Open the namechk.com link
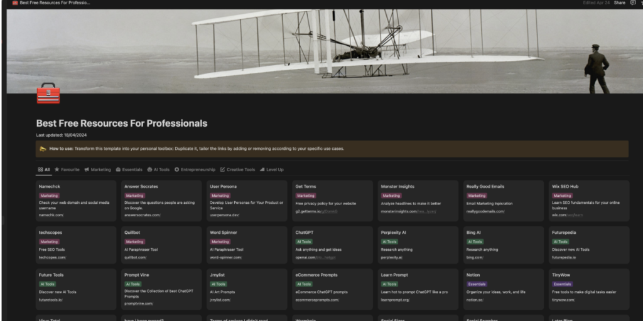The width and height of the screenshot is (643, 321). [51, 215]
